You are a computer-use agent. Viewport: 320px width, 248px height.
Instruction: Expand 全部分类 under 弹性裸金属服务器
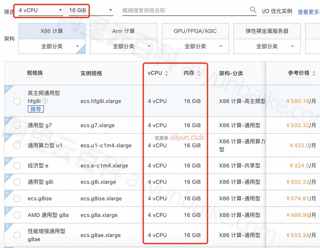point(267,46)
